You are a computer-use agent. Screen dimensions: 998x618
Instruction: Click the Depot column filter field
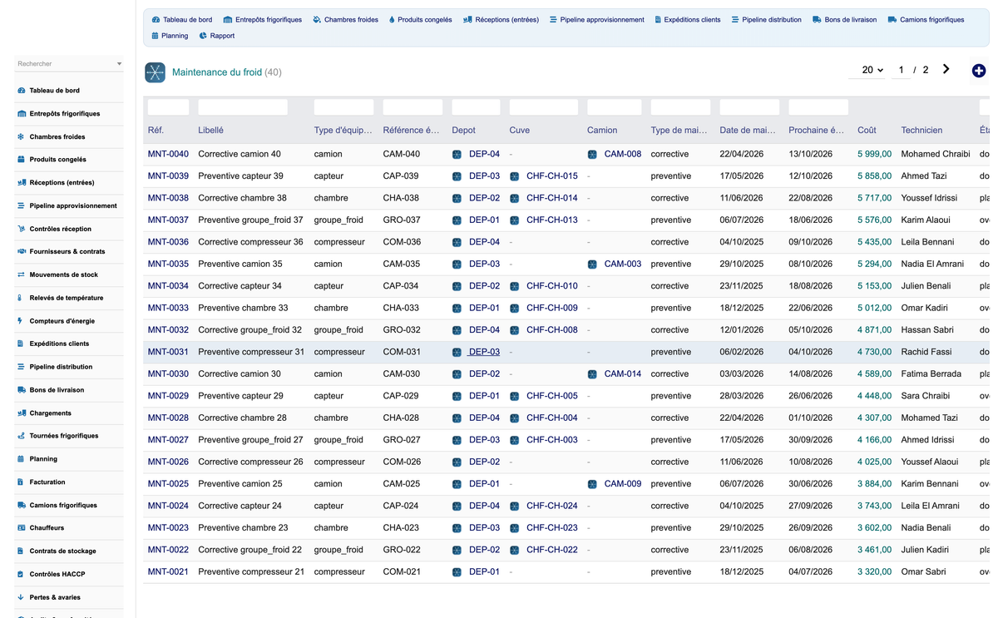476,106
